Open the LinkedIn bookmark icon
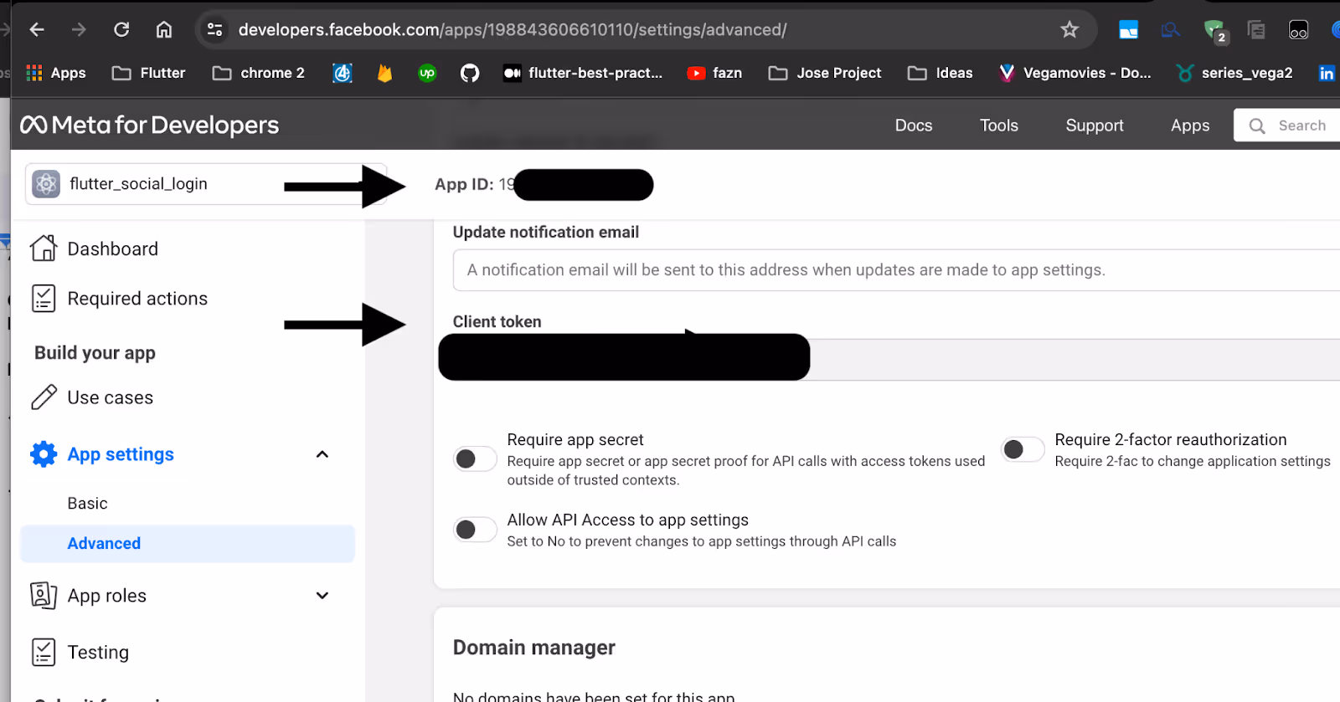The image size is (1340, 702). [1327, 74]
